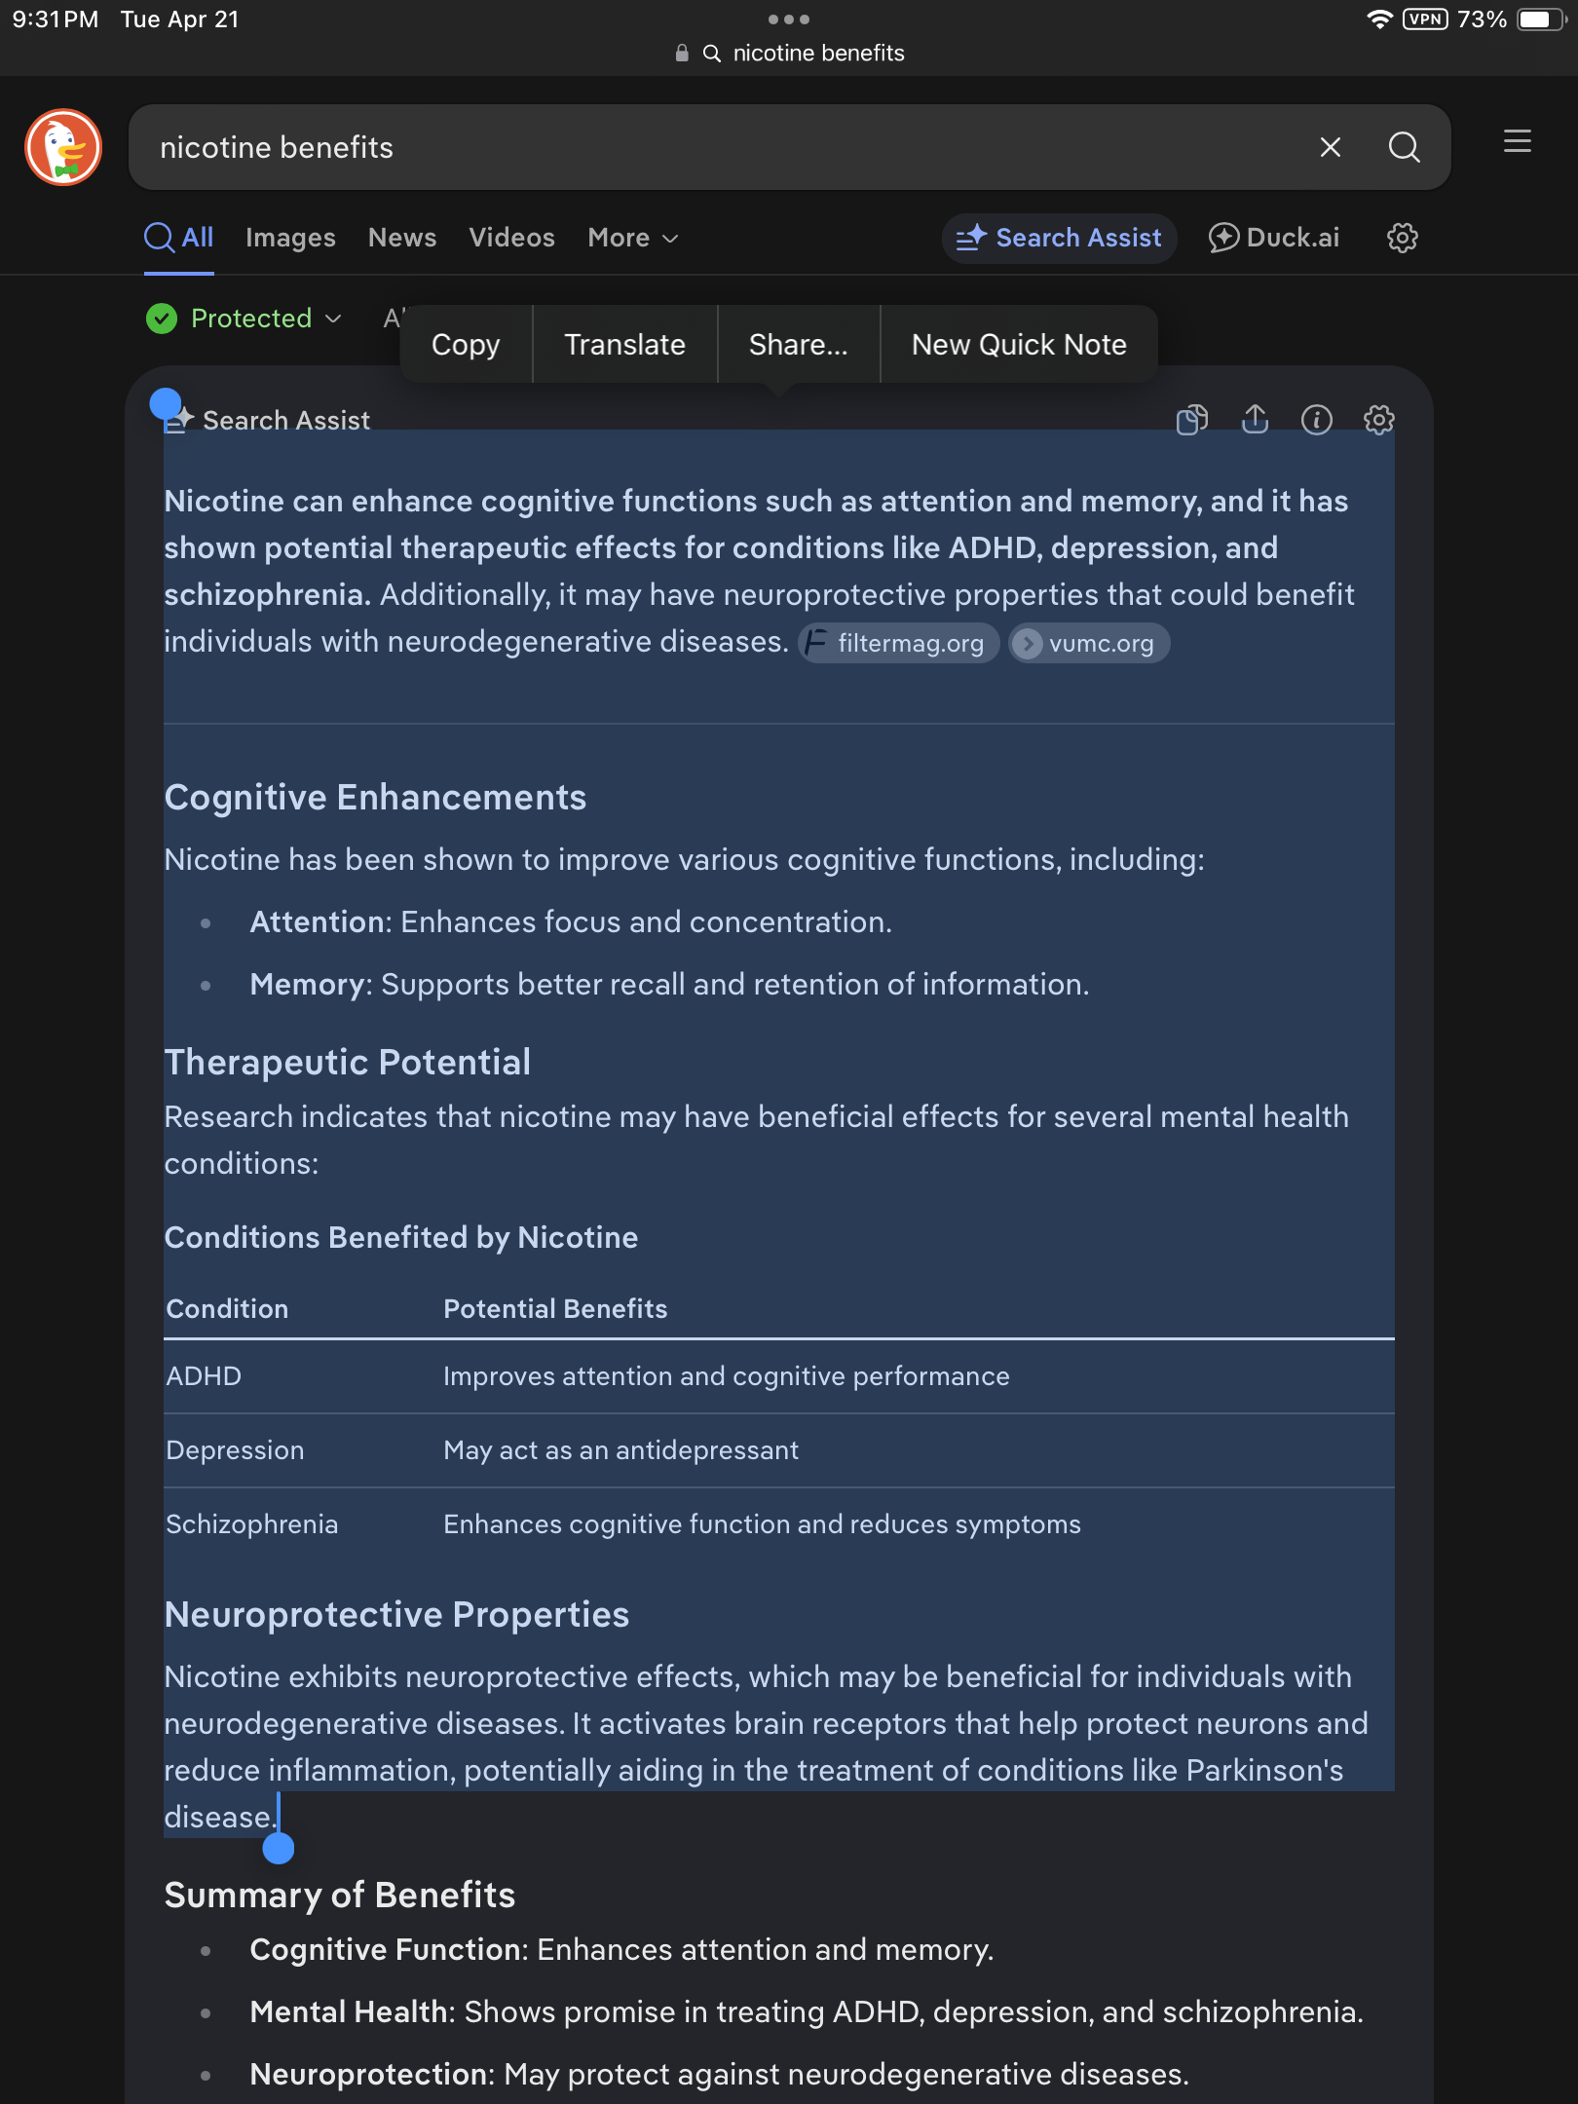Open the Duck.ai chat button
Image resolution: width=1578 pixels, height=2104 pixels.
click(1274, 238)
